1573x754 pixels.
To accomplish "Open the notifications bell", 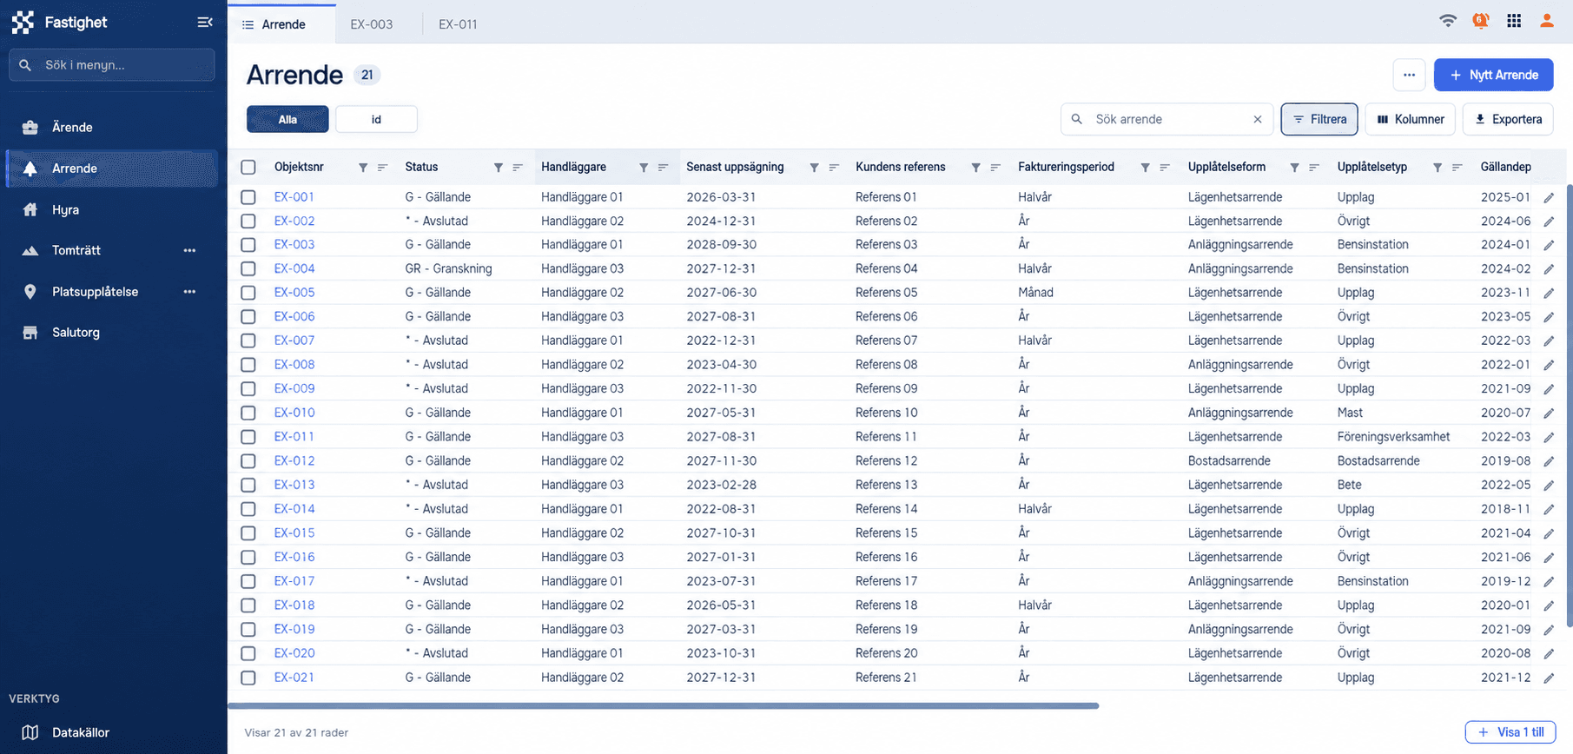I will (x=1481, y=21).
